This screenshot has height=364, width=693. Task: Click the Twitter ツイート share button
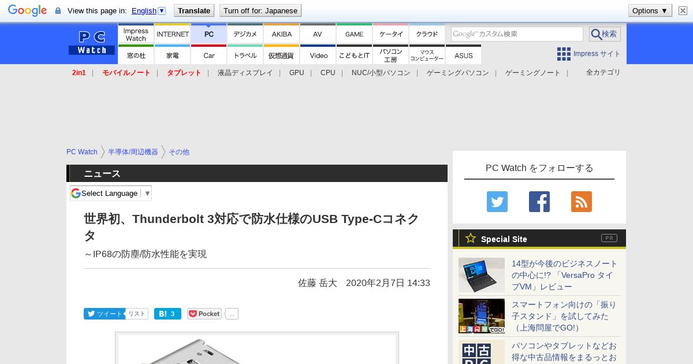104,314
